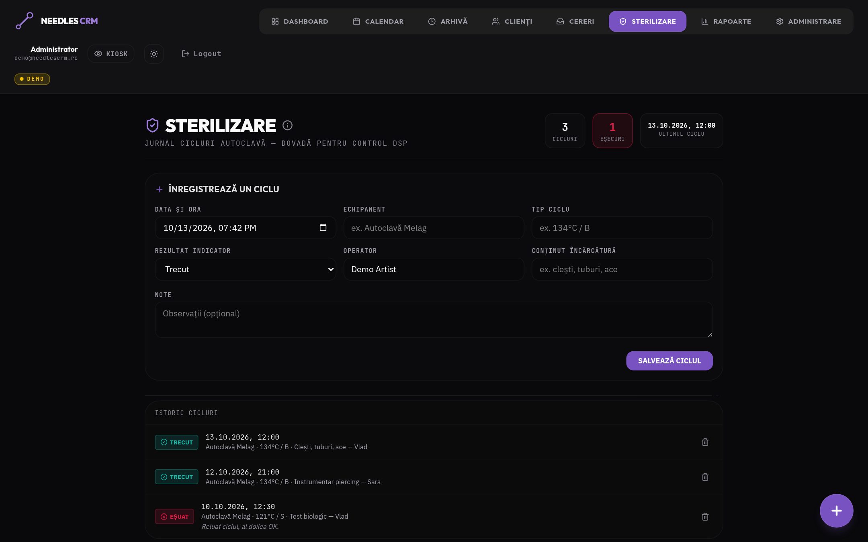Delete the 13.10.2026 12:00 cycle entry

coord(705,442)
